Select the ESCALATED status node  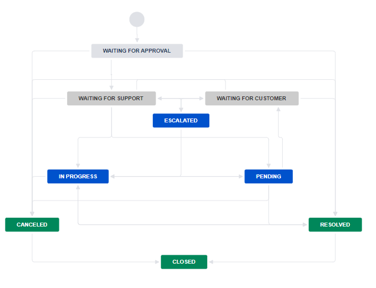(181, 121)
